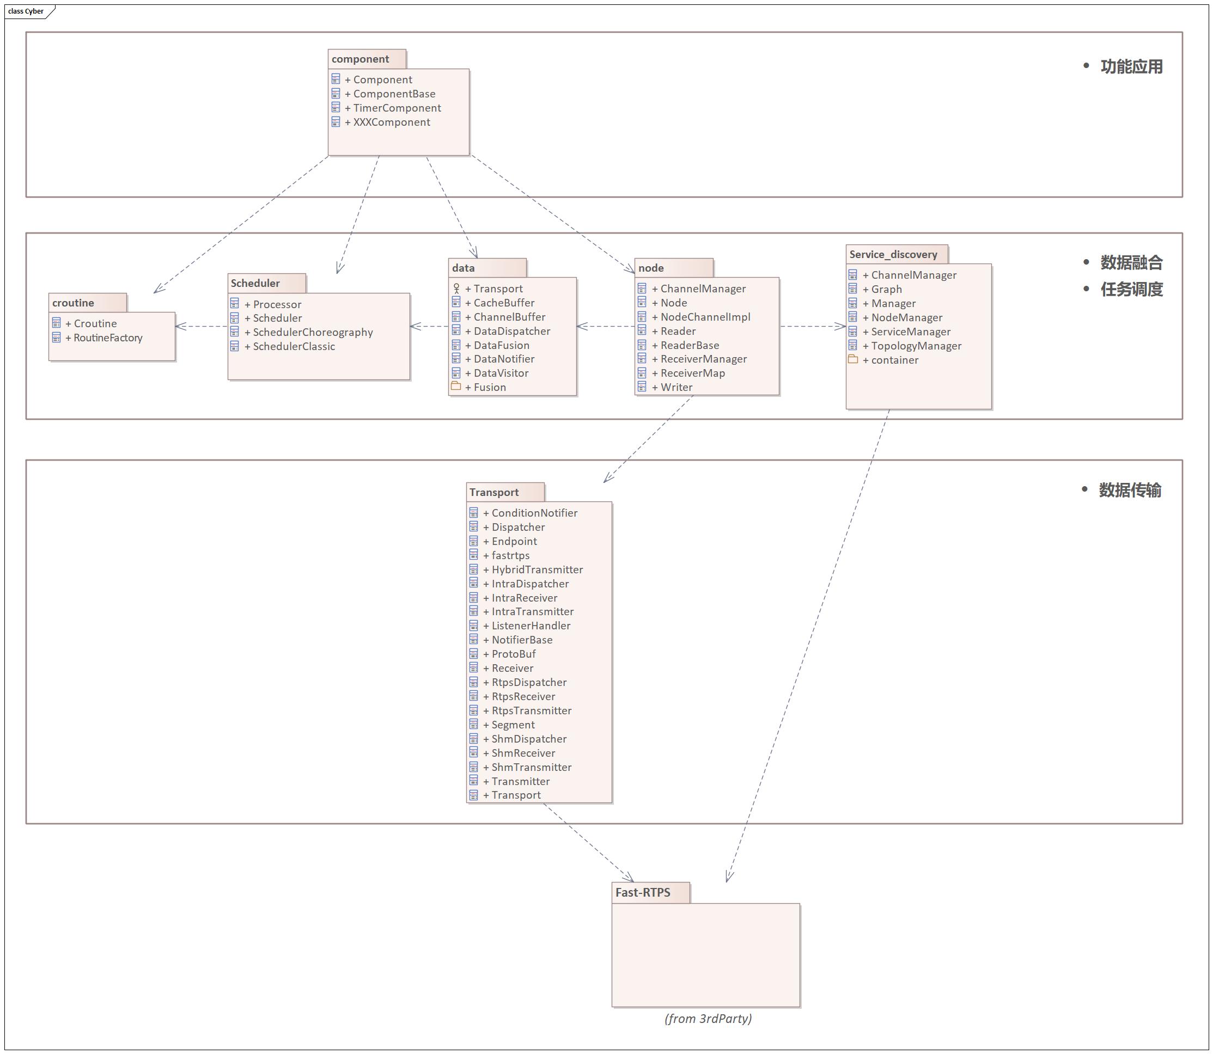Click the 数据传输 layer label
The image size is (1213, 1054).
[1130, 490]
